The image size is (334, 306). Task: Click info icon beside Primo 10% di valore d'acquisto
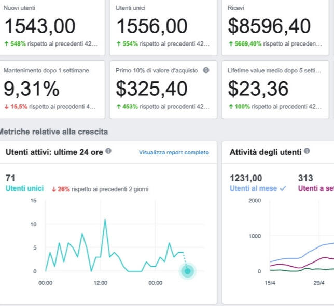point(206,70)
